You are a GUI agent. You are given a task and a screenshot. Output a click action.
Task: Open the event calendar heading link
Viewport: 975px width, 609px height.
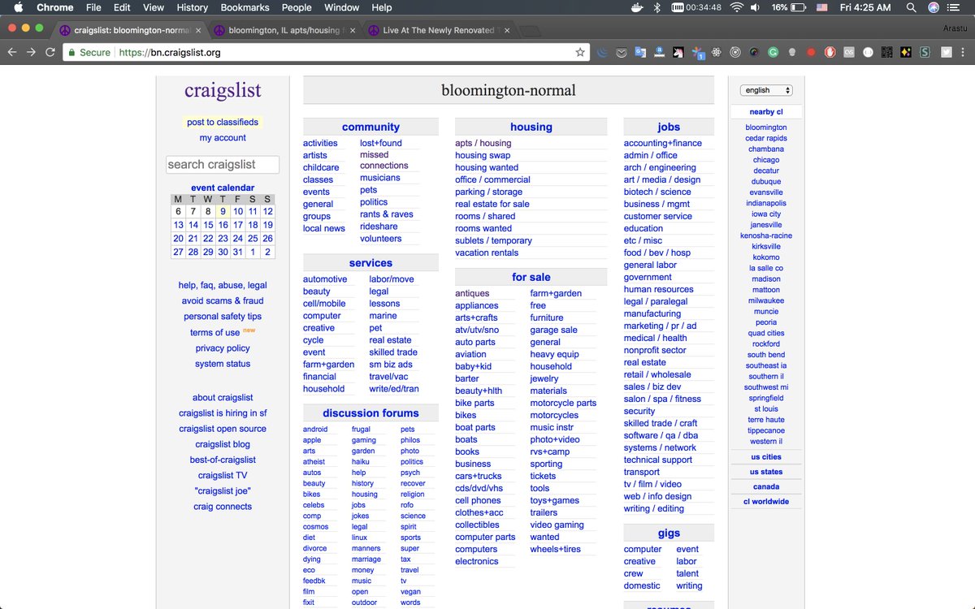tap(223, 188)
